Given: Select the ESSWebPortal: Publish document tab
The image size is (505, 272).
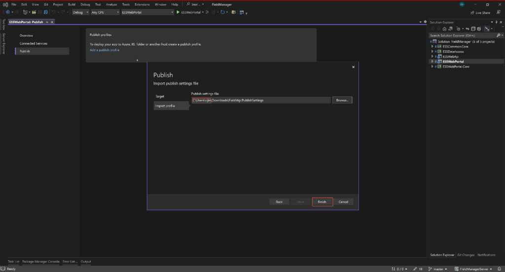Looking at the screenshot, I should tap(26, 22).
